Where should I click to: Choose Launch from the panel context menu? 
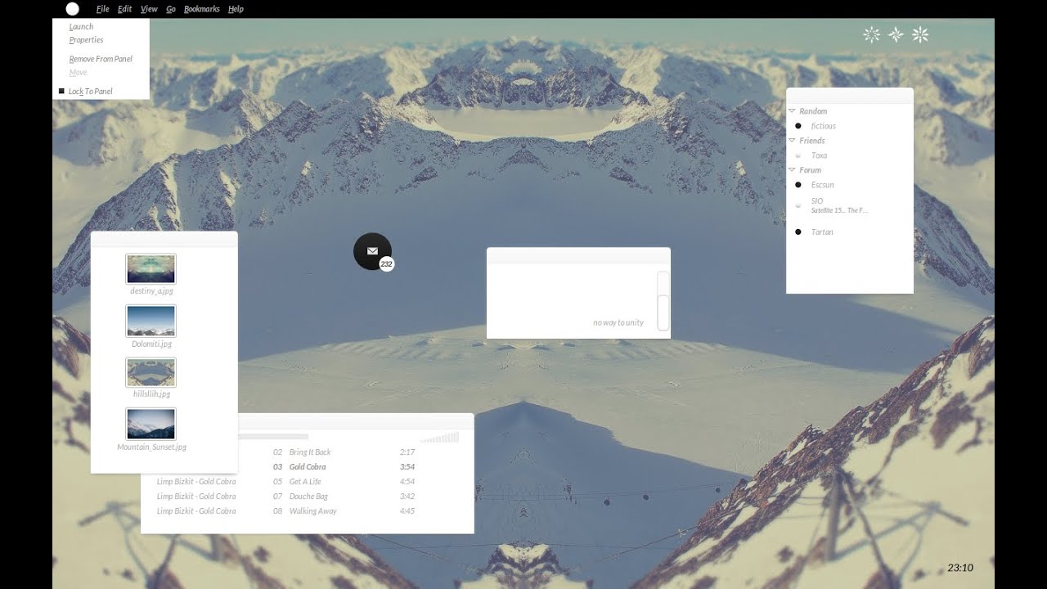point(81,27)
